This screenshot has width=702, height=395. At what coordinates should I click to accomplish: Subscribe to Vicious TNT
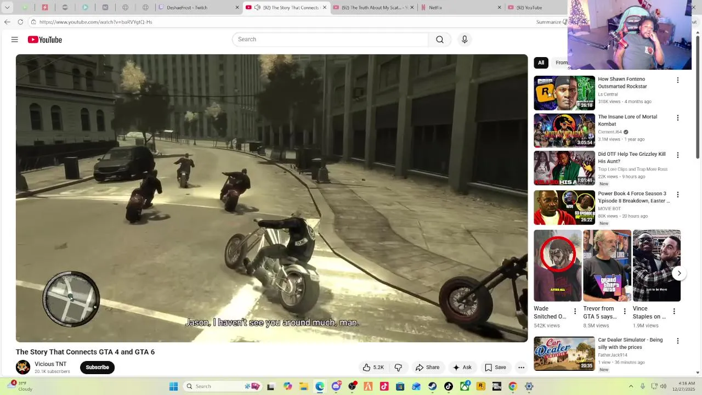pos(97,368)
